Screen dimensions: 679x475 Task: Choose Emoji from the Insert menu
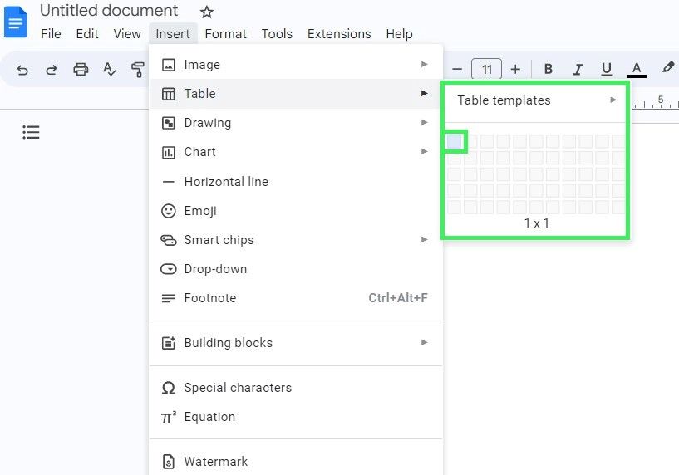pyautogui.click(x=296, y=211)
